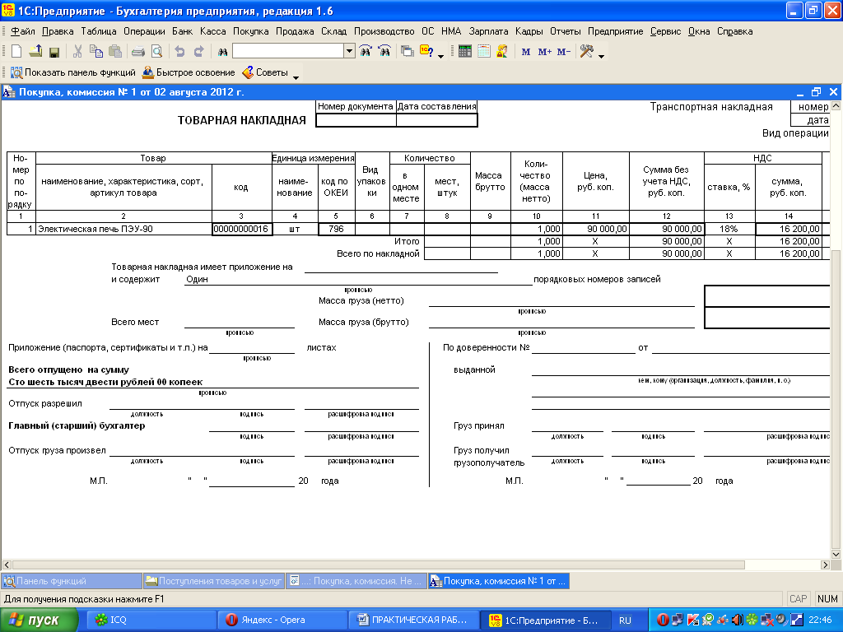This screenshot has width=843, height=632.
Task: Open the calculator icon
Action: tap(465, 52)
